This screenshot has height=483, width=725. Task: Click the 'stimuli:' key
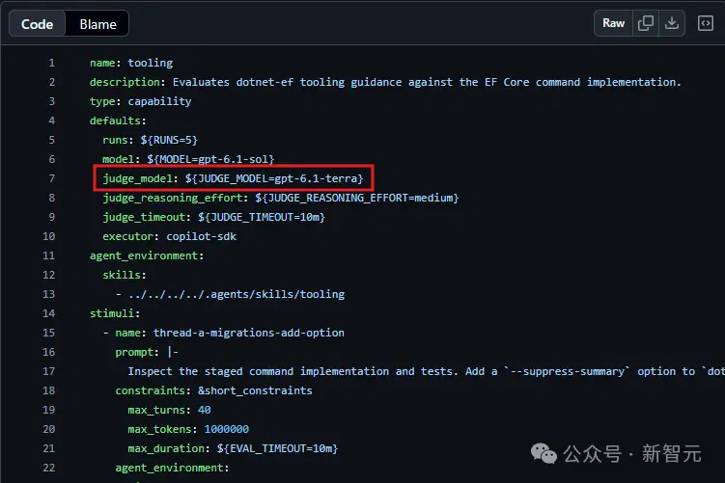coord(115,313)
